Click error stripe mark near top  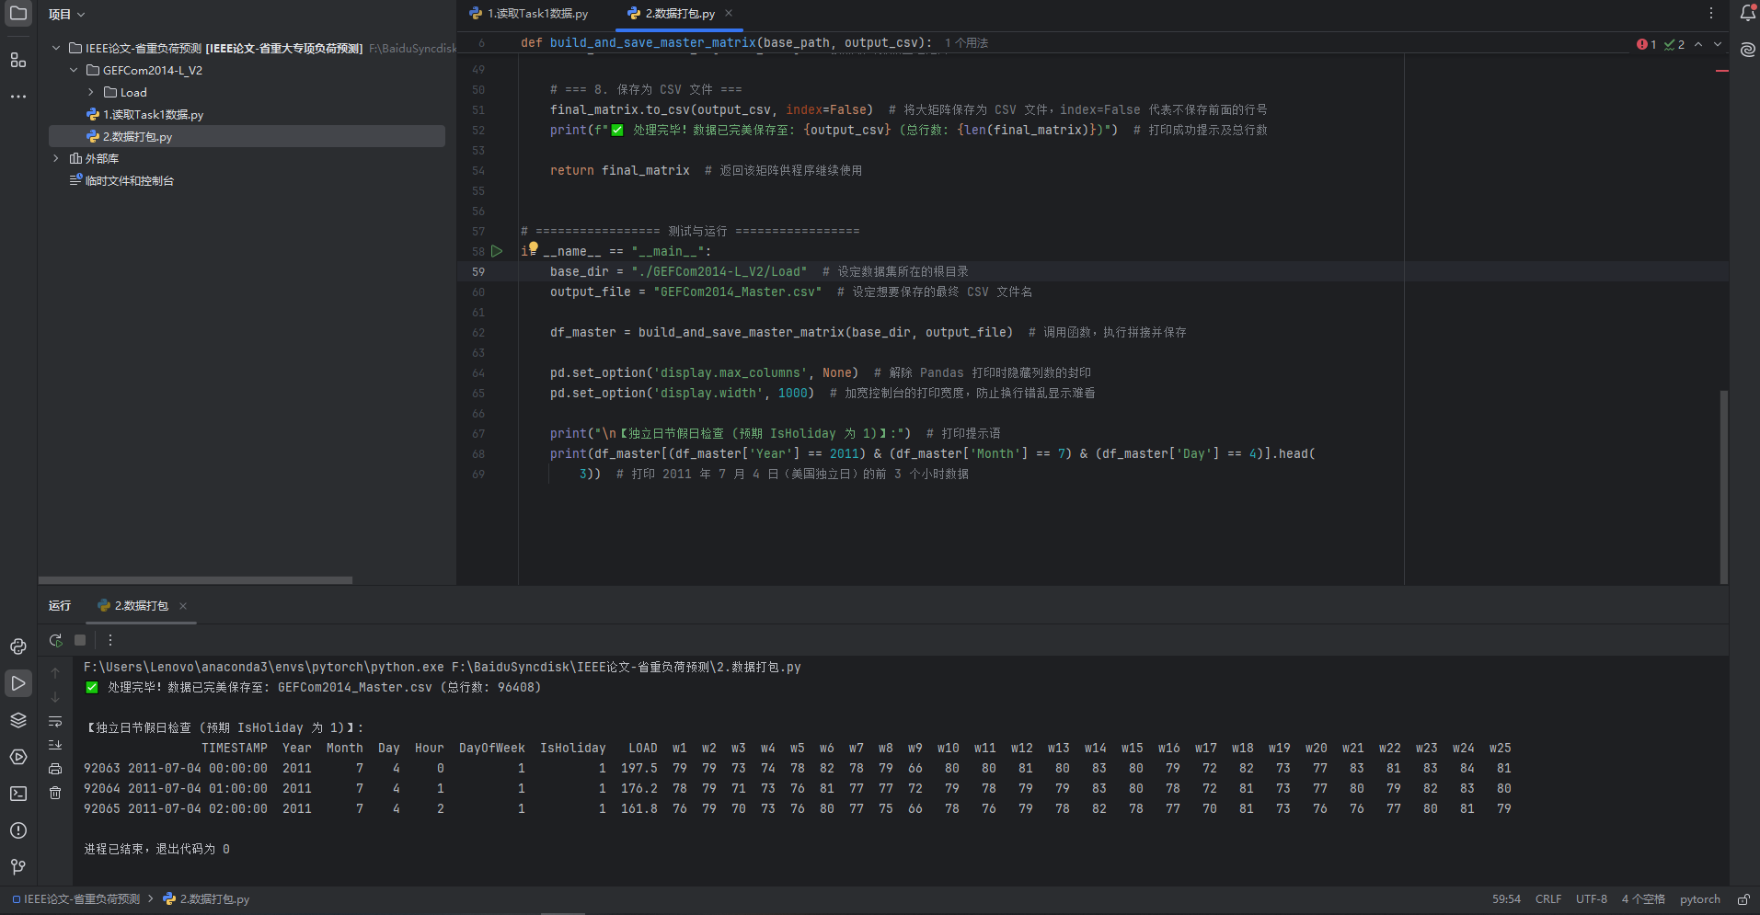point(1722,71)
